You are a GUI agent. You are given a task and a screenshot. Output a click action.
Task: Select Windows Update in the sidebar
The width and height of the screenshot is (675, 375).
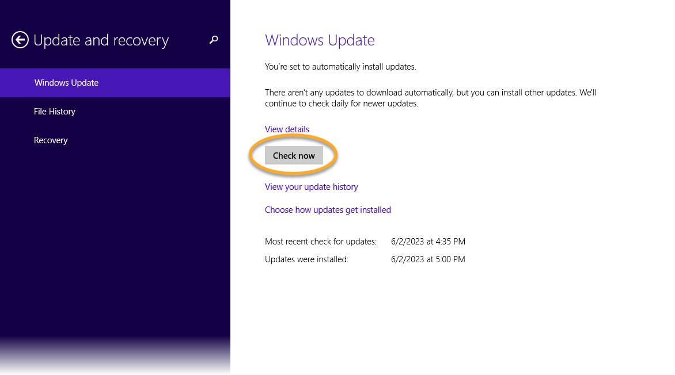[66, 83]
